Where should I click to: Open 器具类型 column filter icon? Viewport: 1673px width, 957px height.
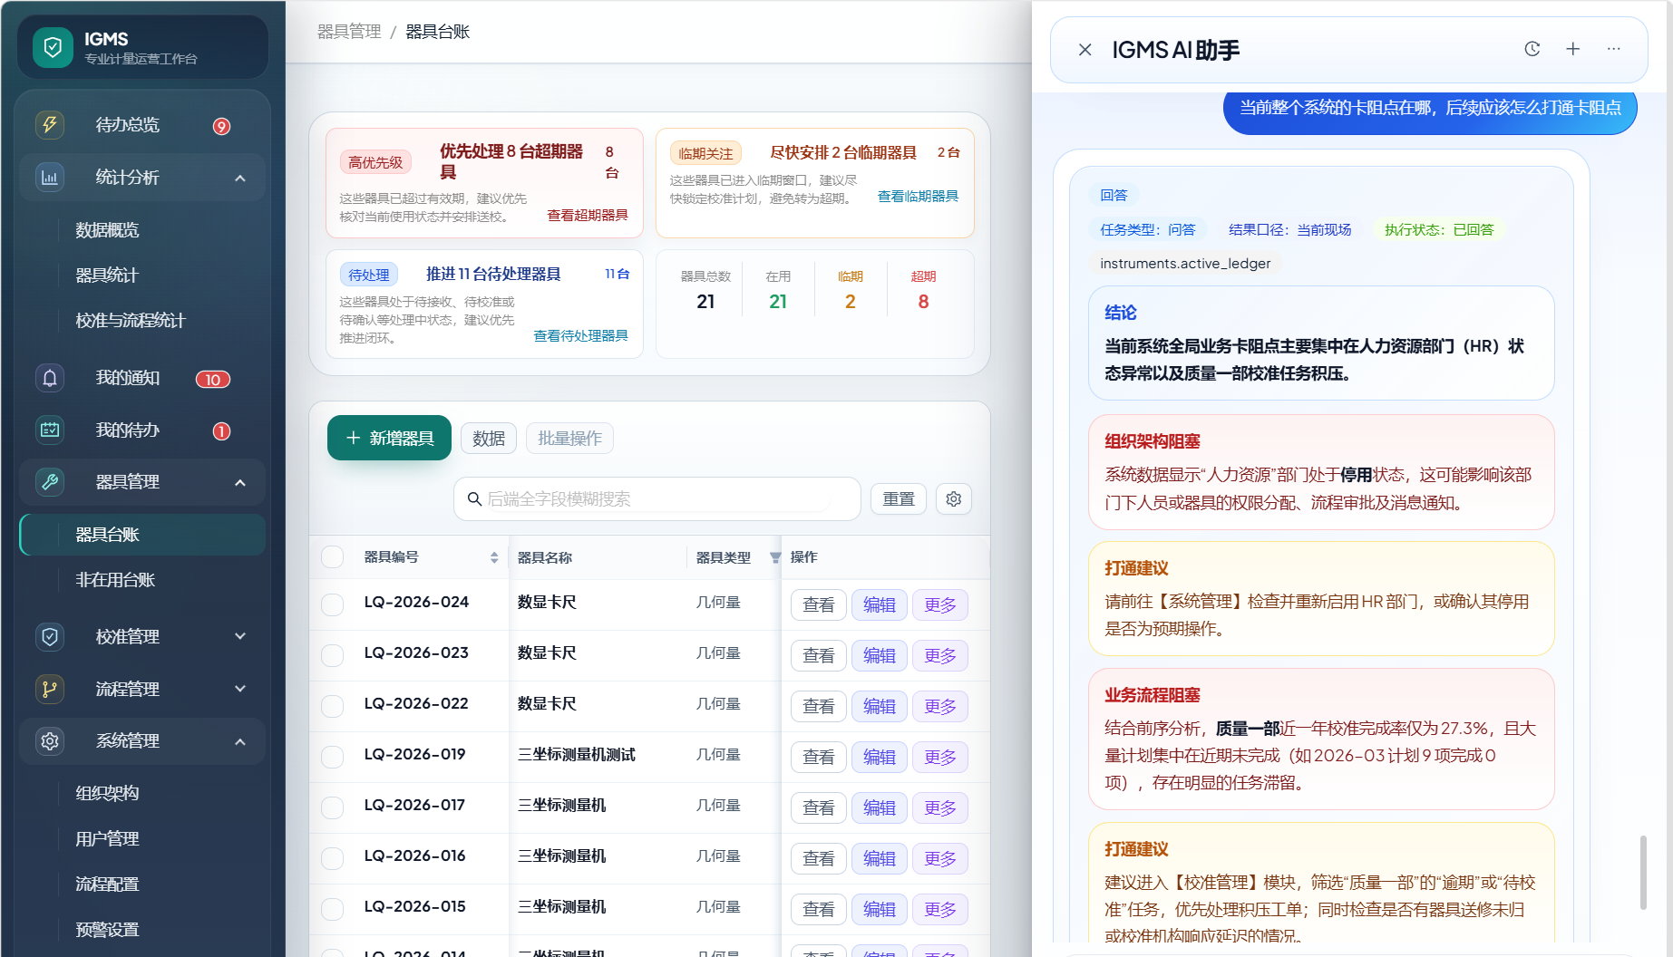(x=775, y=557)
